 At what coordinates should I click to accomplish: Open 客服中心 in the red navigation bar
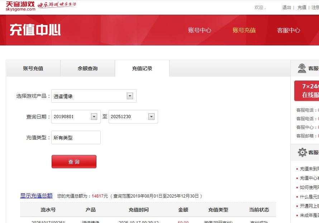tap(289, 30)
